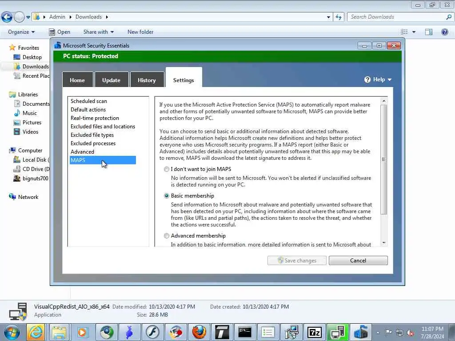
Task: Click scrollbar down arrow in MAPS panel
Action: [384, 243]
